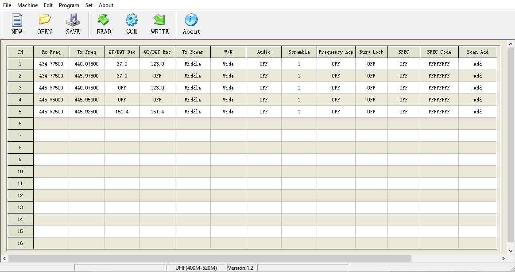
Task: Edit channel 1 Rx Freq 434.77500
Action: pos(51,64)
